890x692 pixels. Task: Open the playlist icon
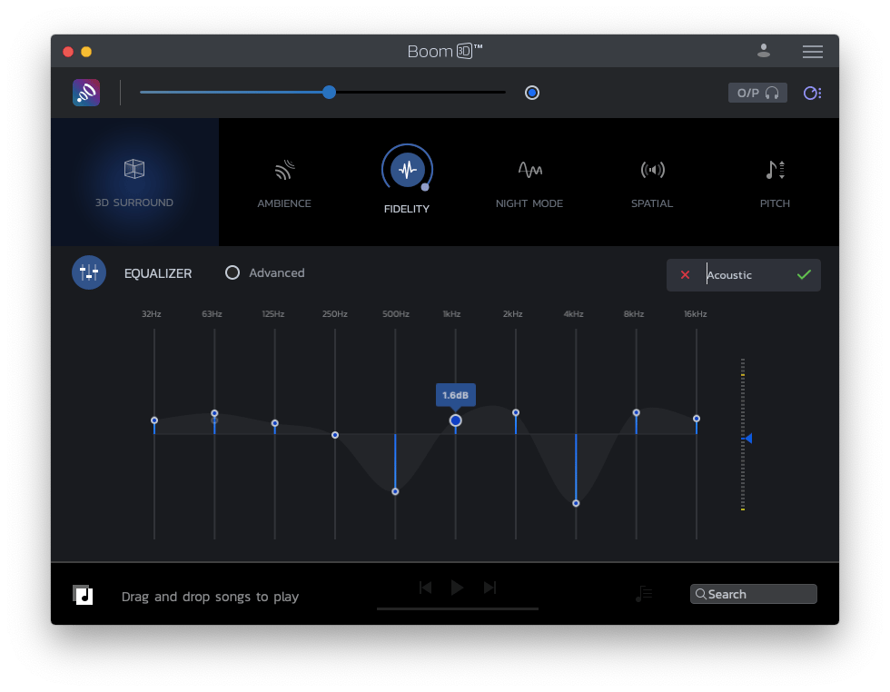[x=644, y=594]
